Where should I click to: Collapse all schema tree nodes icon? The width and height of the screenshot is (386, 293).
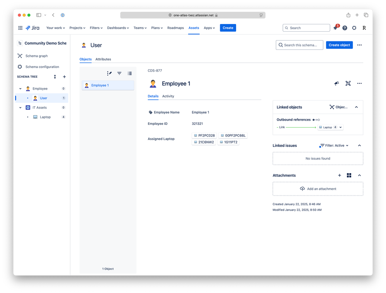pyautogui.click(x=55, y=77)
